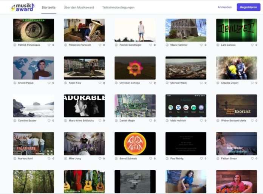Click the Anmelden link
This screenshot has height=194, width=263.
point(224,7)
